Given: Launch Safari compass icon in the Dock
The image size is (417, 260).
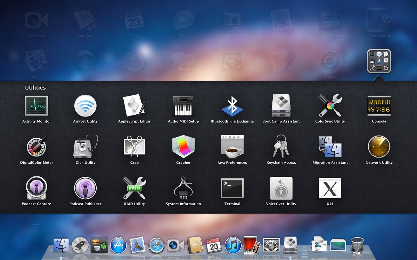Looking at the screenshot, I should pyautogui.click(x=157, y=245).
